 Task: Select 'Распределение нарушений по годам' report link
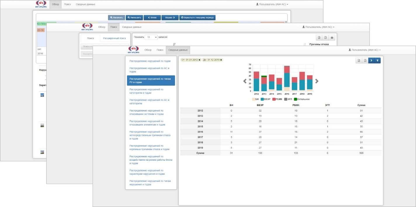pyautogui.click(x=150, y=61)
